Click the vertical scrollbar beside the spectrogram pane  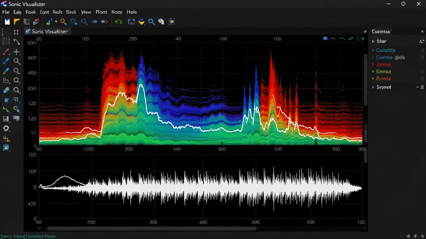(366, 80)
